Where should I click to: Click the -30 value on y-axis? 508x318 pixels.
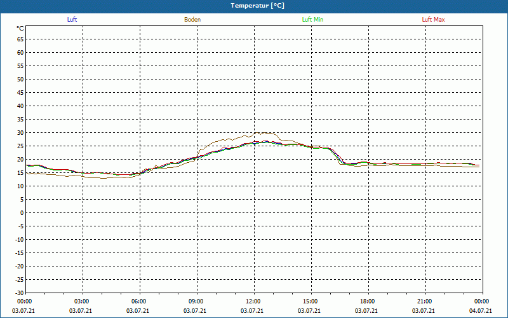20,293
